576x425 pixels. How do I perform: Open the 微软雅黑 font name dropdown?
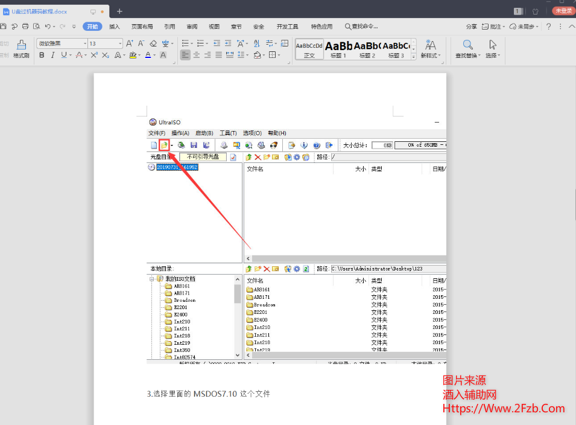(x=85, y=43)
